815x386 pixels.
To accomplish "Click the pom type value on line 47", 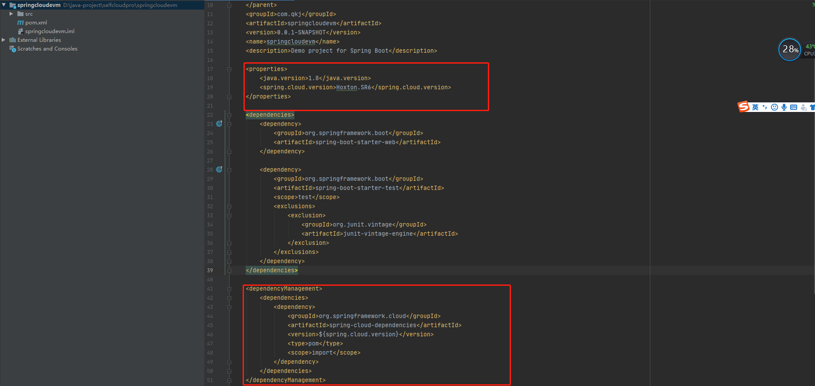I will (314, 344).
